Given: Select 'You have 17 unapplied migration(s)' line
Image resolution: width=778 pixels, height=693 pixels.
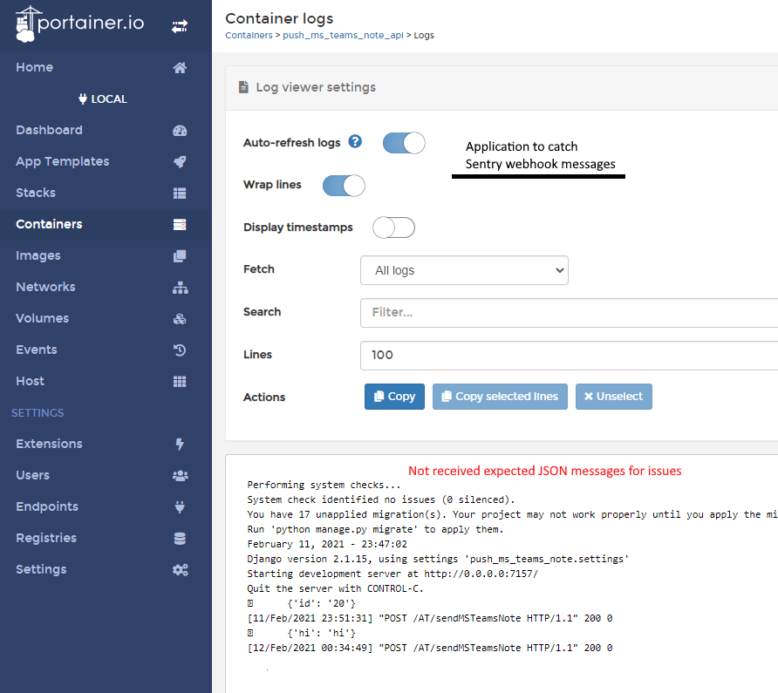Looking at the screenshot, I should 512,514.
